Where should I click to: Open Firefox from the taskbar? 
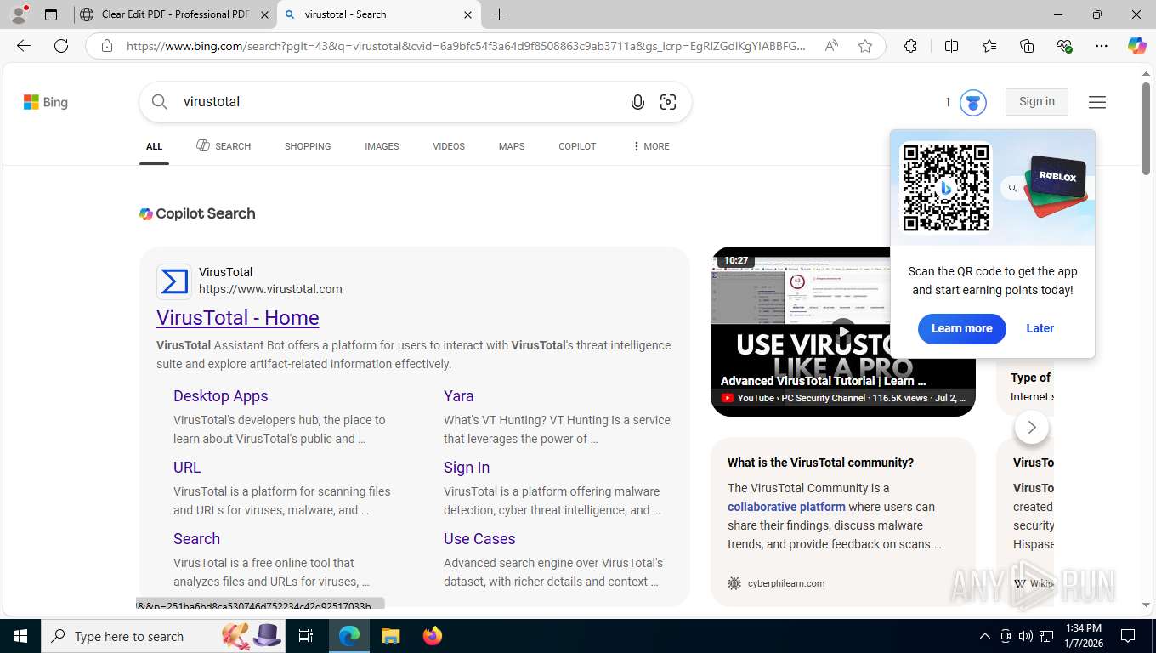tap(433, 636)
